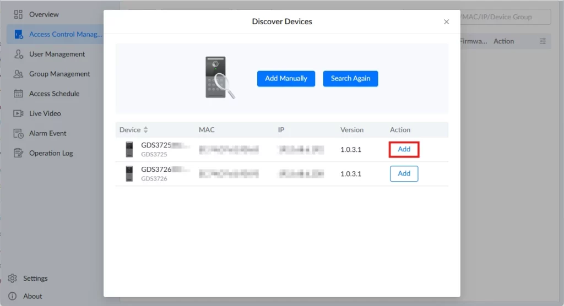Viewport: 564px width, 306px height.
Task: Click the door device search illustration
Action: (x=219, y=77)
